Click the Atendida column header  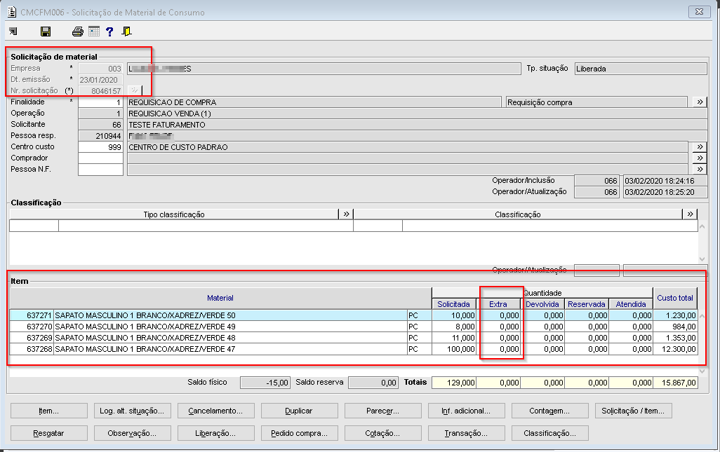click(x=630, y=304)
